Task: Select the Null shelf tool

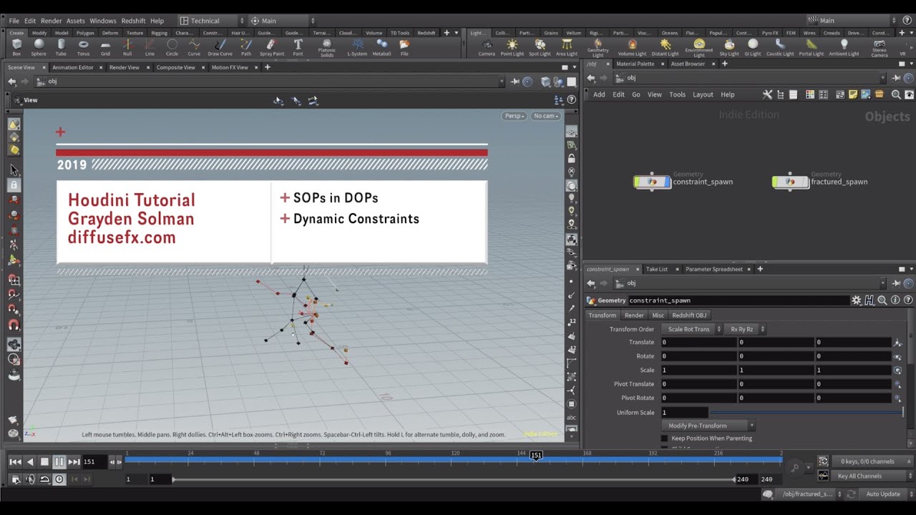Action: point(127,47)
